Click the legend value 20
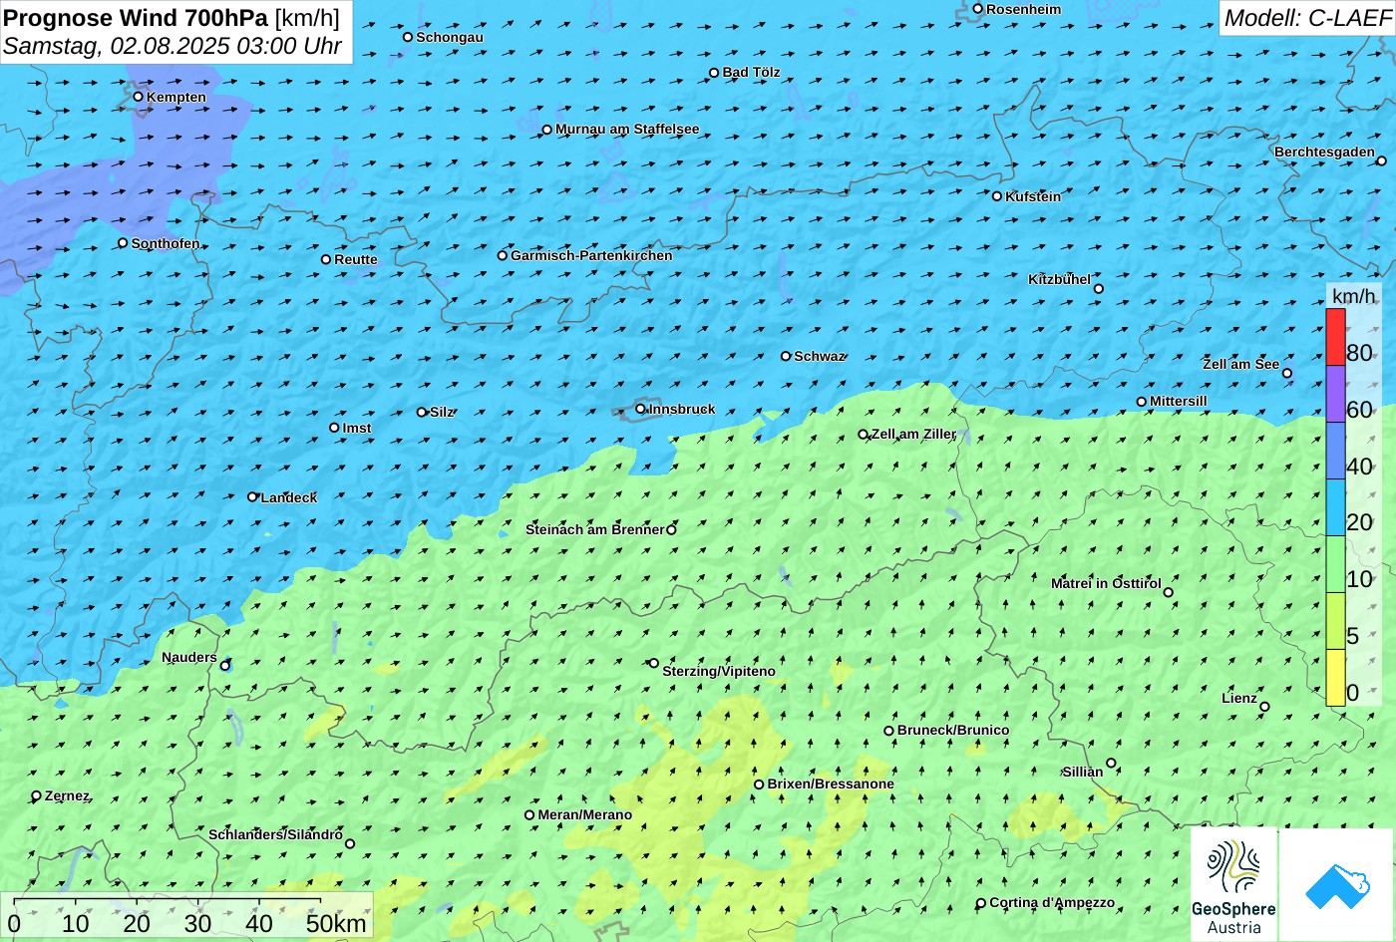The image size is (1396, 942). (x=1359, y=522)
